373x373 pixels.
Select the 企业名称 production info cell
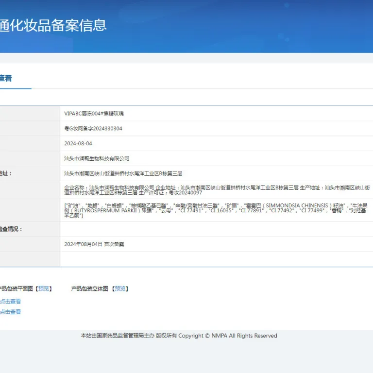coord(217,190)
